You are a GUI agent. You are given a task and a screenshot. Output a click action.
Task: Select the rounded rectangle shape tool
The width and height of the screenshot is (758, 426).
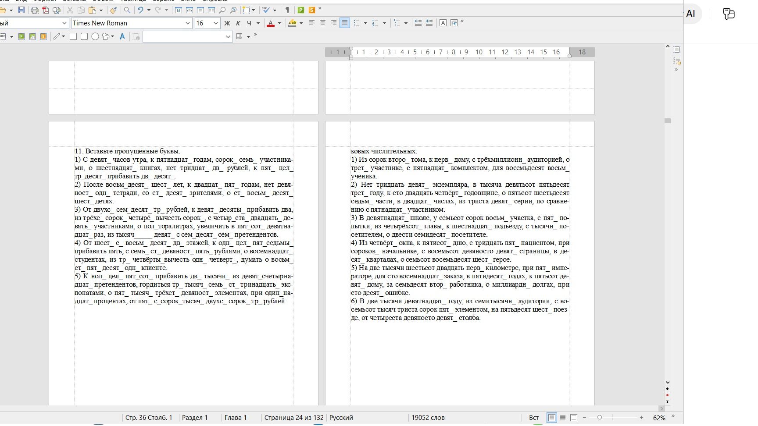click(84, 36)
